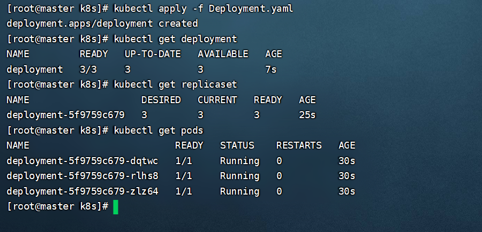Click the '1/1' ready value of the dqtwc pod
Viewport: 482px width, 232px height.
coord(184,161)
